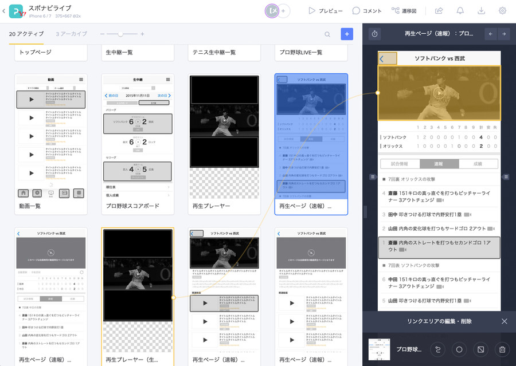Go to previous screen with left arrow
This screenshot has height=366, width=516.
(491, 34)
